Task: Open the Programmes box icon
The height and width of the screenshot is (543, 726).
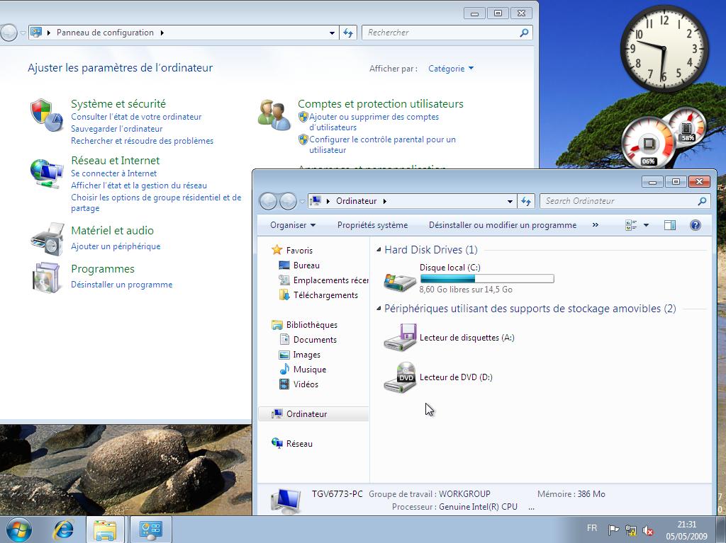Action: tap(46, 278)
